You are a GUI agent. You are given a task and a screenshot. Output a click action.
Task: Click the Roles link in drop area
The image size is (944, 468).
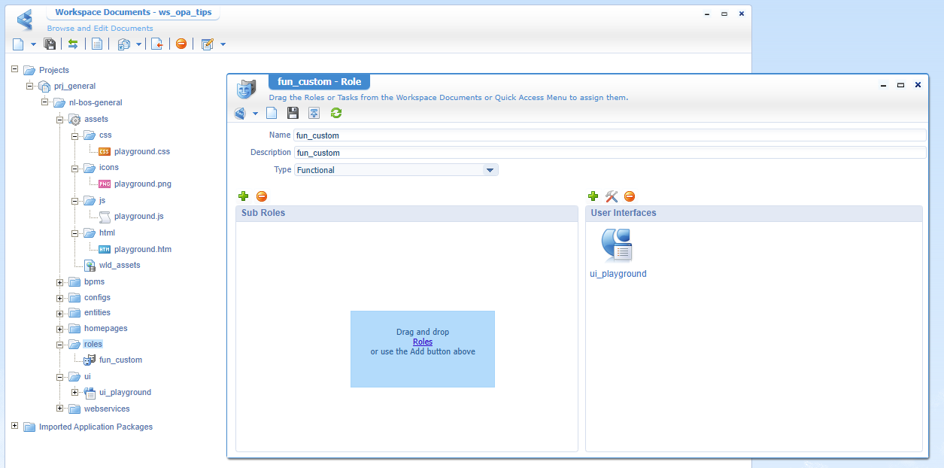[x=423, y=342]
